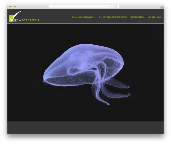The height and width of the screenshot is (144, 171).
Task: Click the Biome Création logo
Action: click(24, 16)
